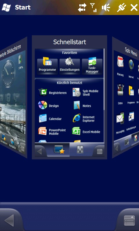Open the data connectivity arrows icon
Viewport: 139px width, 231px height.
tap(83, 8)
